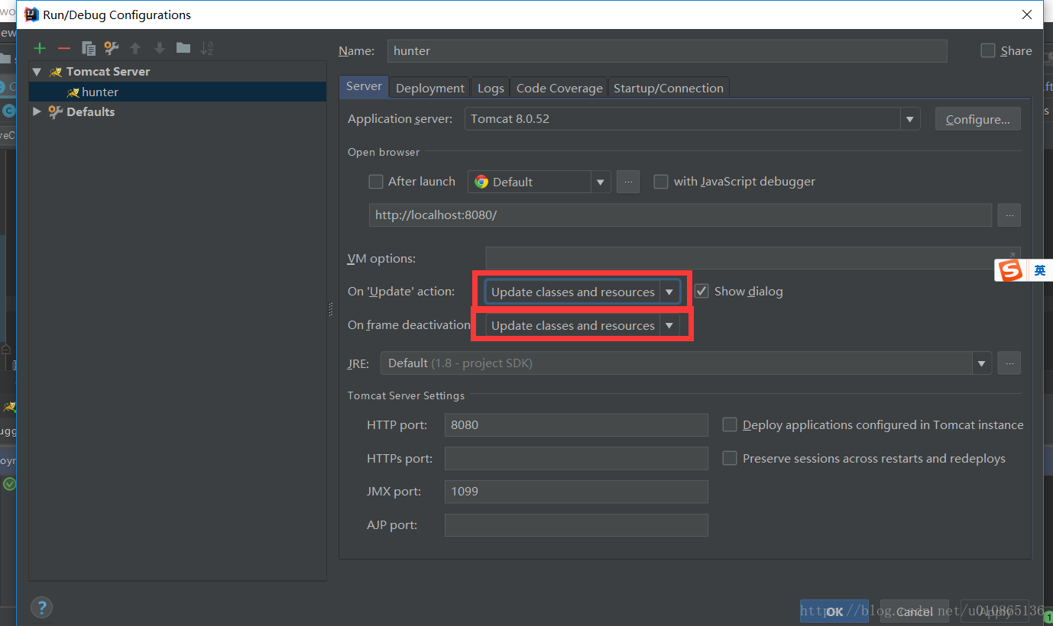The image size is (1053, 626).
Task: Collapse the Tomcat Server tree node
Action: point(37,72)
